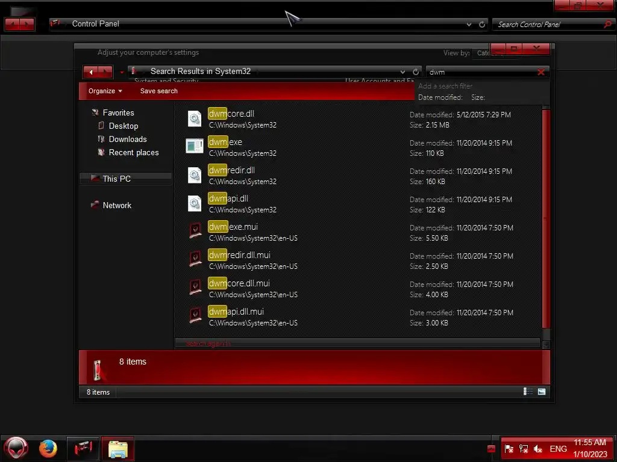This screenshot has width=617, height=462.
Task: Select the dwm.exe application icon
Action: click(195, 146)
